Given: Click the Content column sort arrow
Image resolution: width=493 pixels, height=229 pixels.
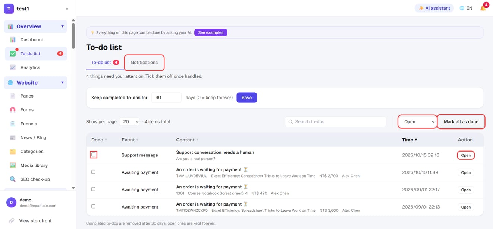Looking at the screenshot, I should 197,140.
